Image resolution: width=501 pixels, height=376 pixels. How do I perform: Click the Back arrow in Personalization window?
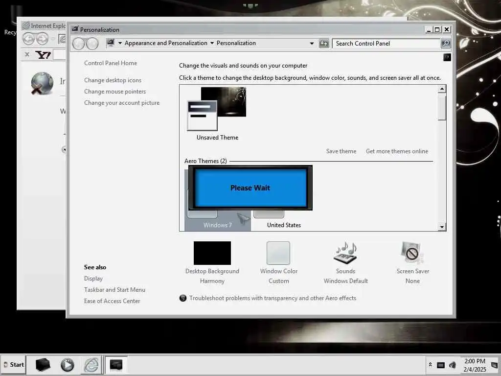[78, 44]
